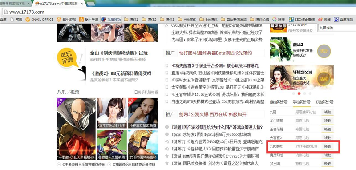This screenshot has width=356, height=170.
Task: Open 求好友!国外玩家壕掷6万 link
Action: [211, 134]
